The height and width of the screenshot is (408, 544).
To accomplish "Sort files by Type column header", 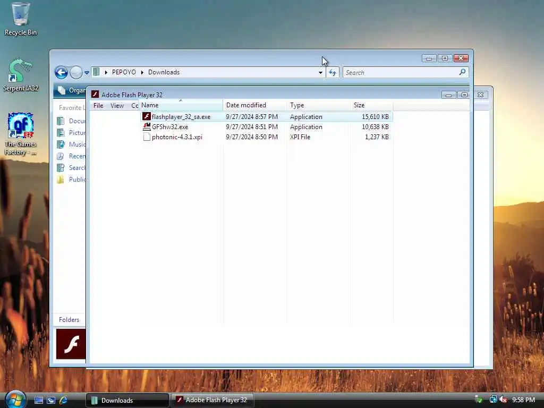I will point(319,105).
